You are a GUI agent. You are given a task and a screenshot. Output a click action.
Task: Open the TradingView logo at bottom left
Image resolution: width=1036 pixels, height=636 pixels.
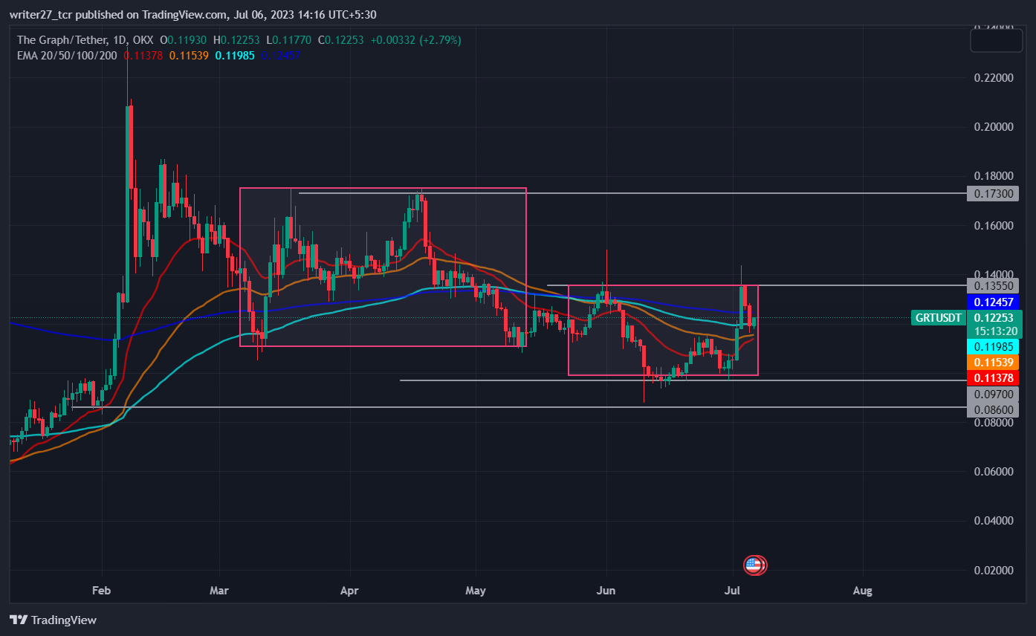54,620
